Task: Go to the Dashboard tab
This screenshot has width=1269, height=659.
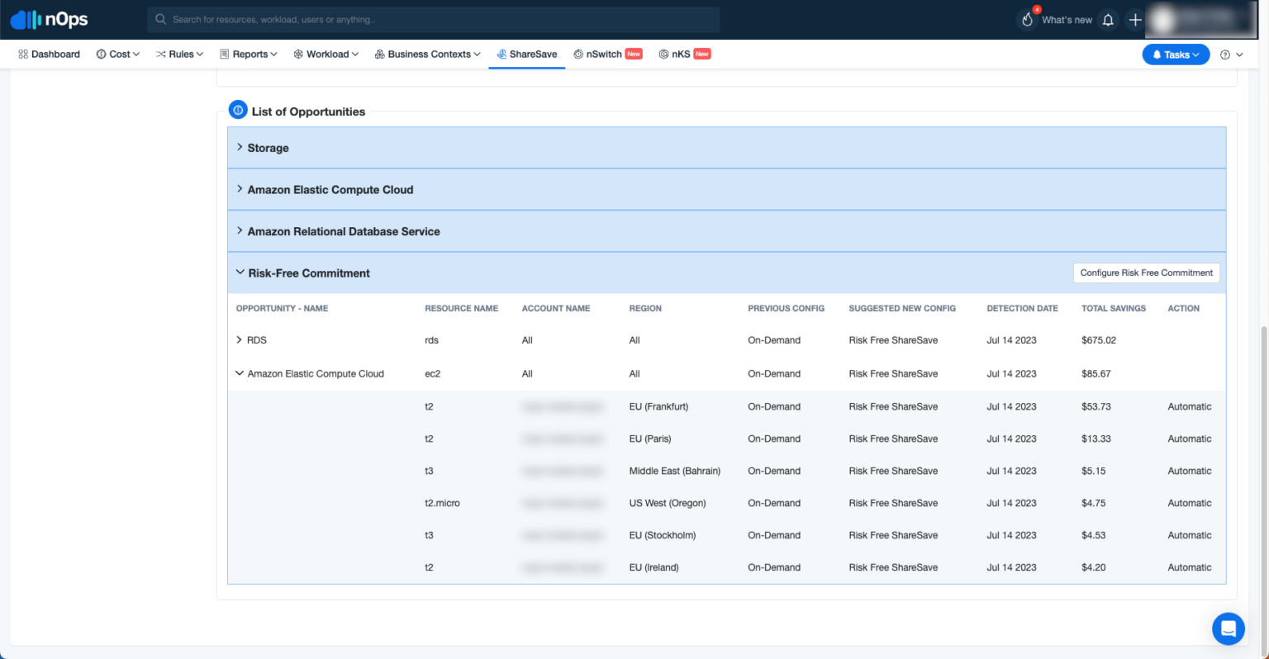Action: click(49, 54)
